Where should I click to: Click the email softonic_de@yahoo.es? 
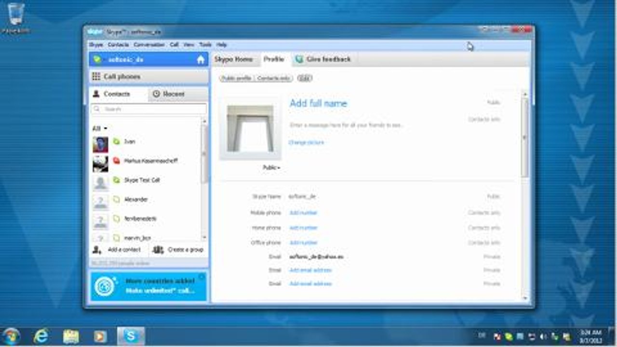(x=316, y=257)
